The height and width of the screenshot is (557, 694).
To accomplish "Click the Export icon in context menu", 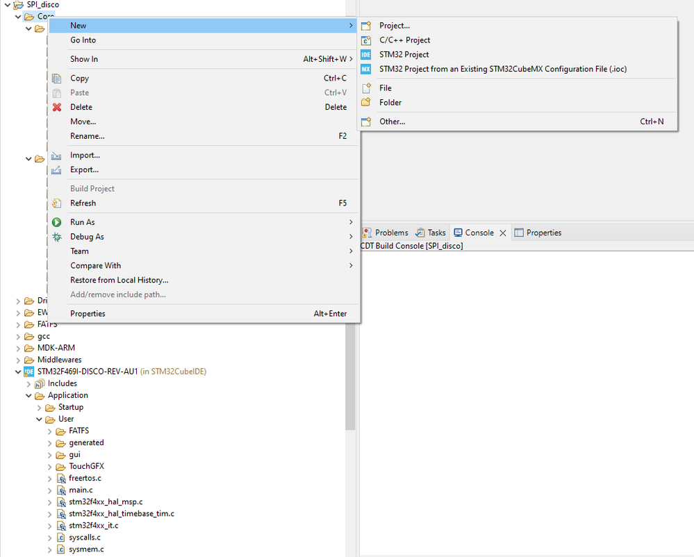I will point(57,170).
